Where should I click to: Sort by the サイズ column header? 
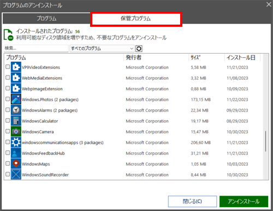206,57
